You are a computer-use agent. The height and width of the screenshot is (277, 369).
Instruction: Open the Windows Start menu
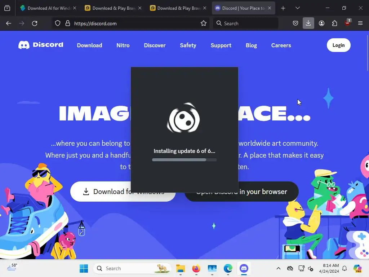tap(84, 268)
